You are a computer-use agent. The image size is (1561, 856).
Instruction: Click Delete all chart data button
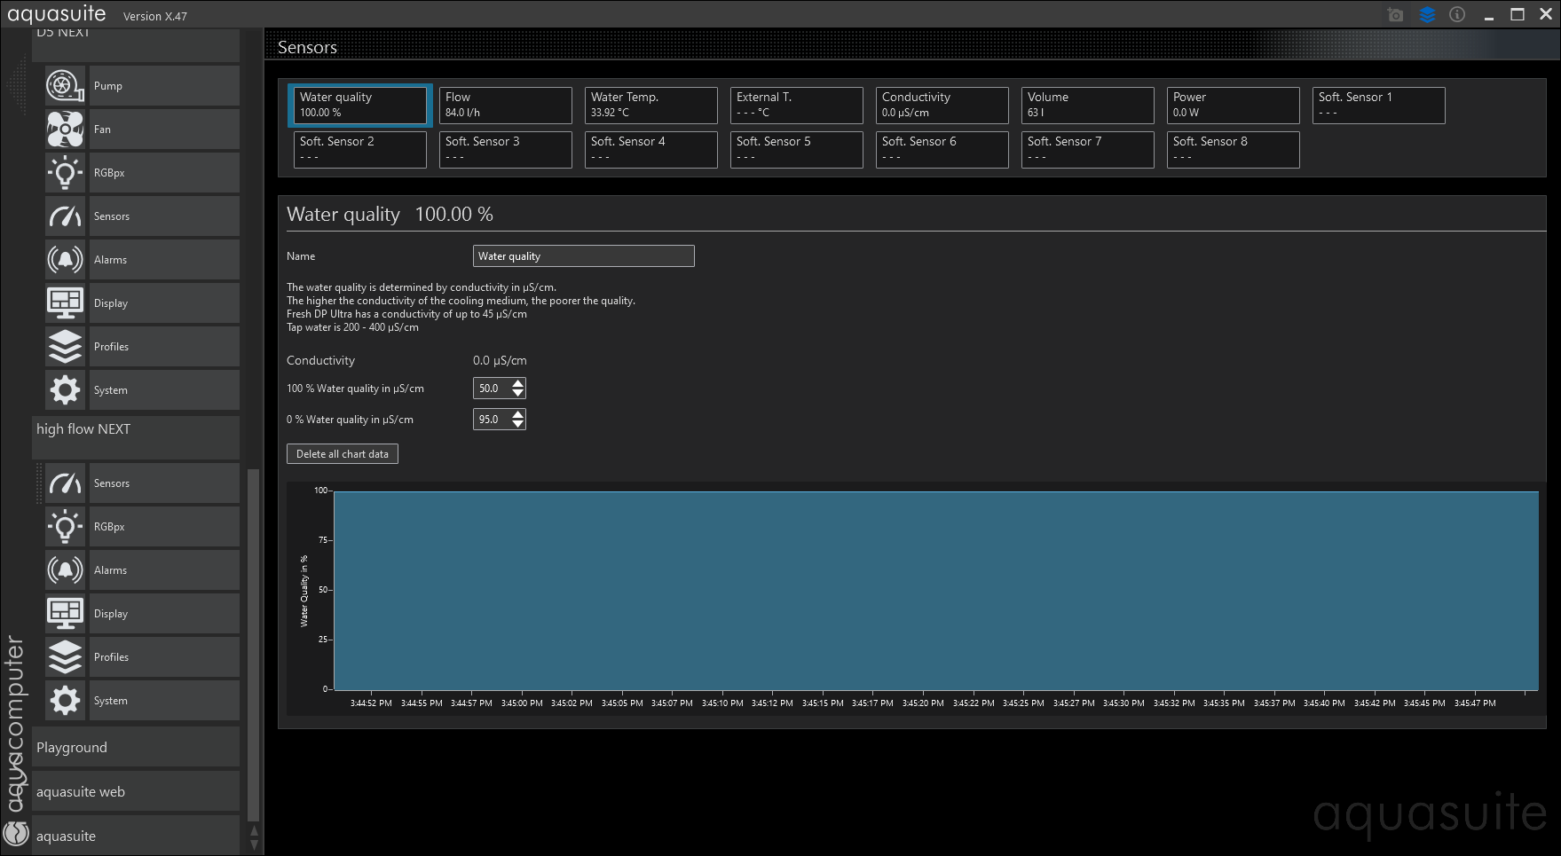(342, 454)
